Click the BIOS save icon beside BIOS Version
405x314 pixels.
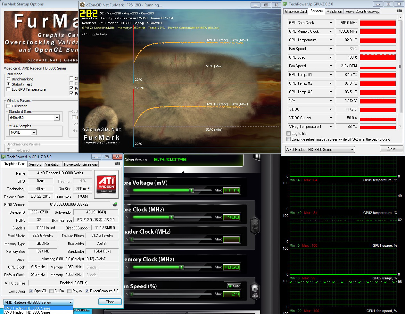click(115, 204)
